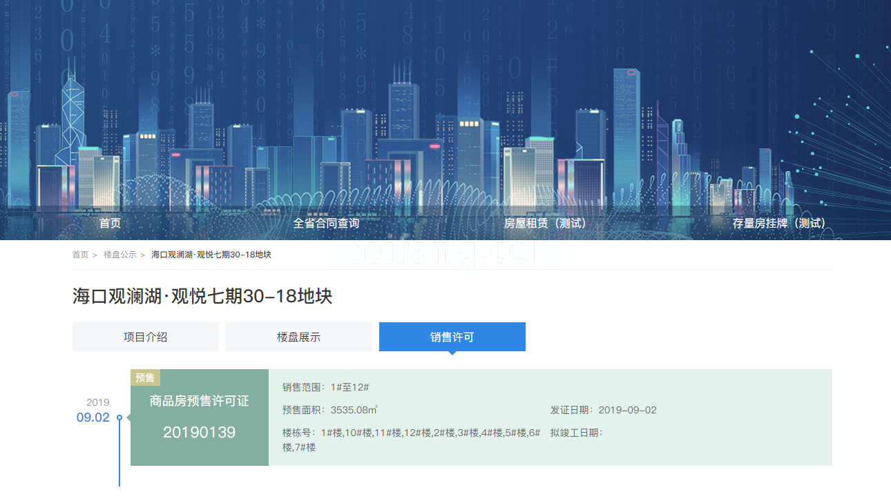891x501 pixels.
Task: Click the 商品房预售许可证 card title
Action: pyautogui.click(x=200, y=401)
